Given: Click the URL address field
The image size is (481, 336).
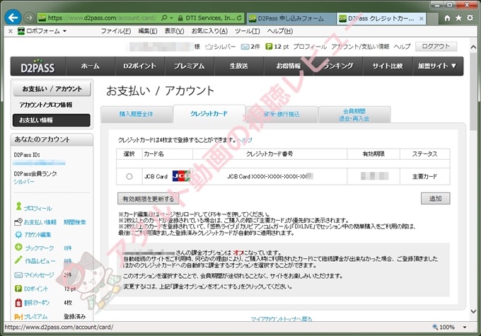Looking at the screenshot, I should [x=102, y=18].
